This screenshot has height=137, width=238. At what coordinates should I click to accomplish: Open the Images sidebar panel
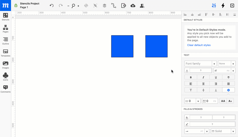click(5, 65)
